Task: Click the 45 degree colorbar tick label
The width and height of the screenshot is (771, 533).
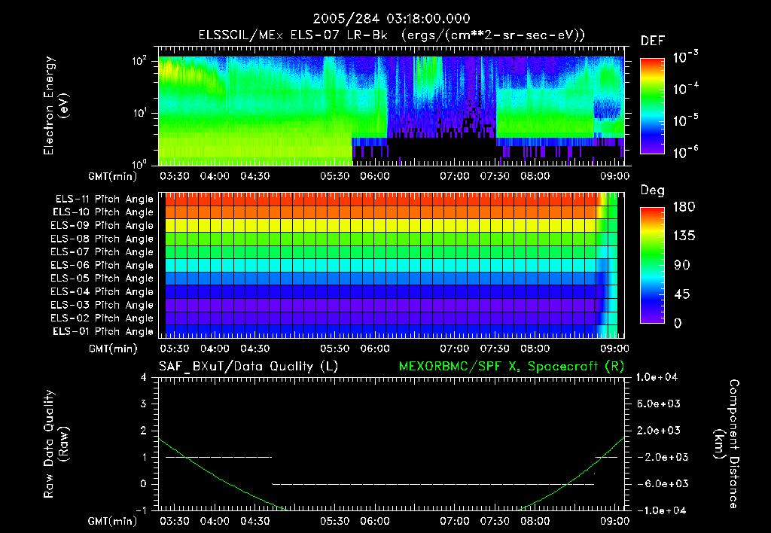Action: [684, 294]
